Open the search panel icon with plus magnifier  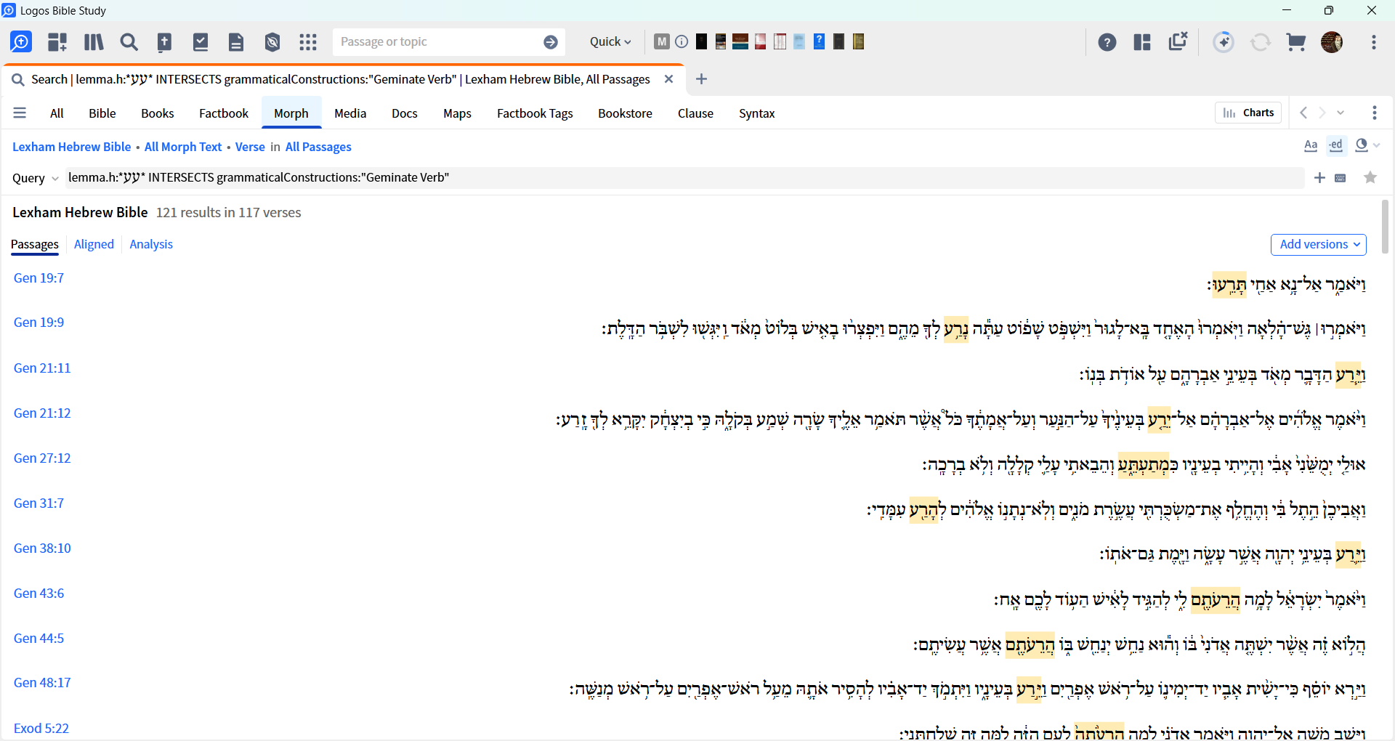21,42
